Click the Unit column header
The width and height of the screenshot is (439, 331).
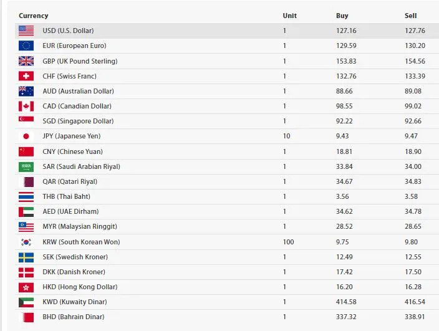(x=289, y=16)
